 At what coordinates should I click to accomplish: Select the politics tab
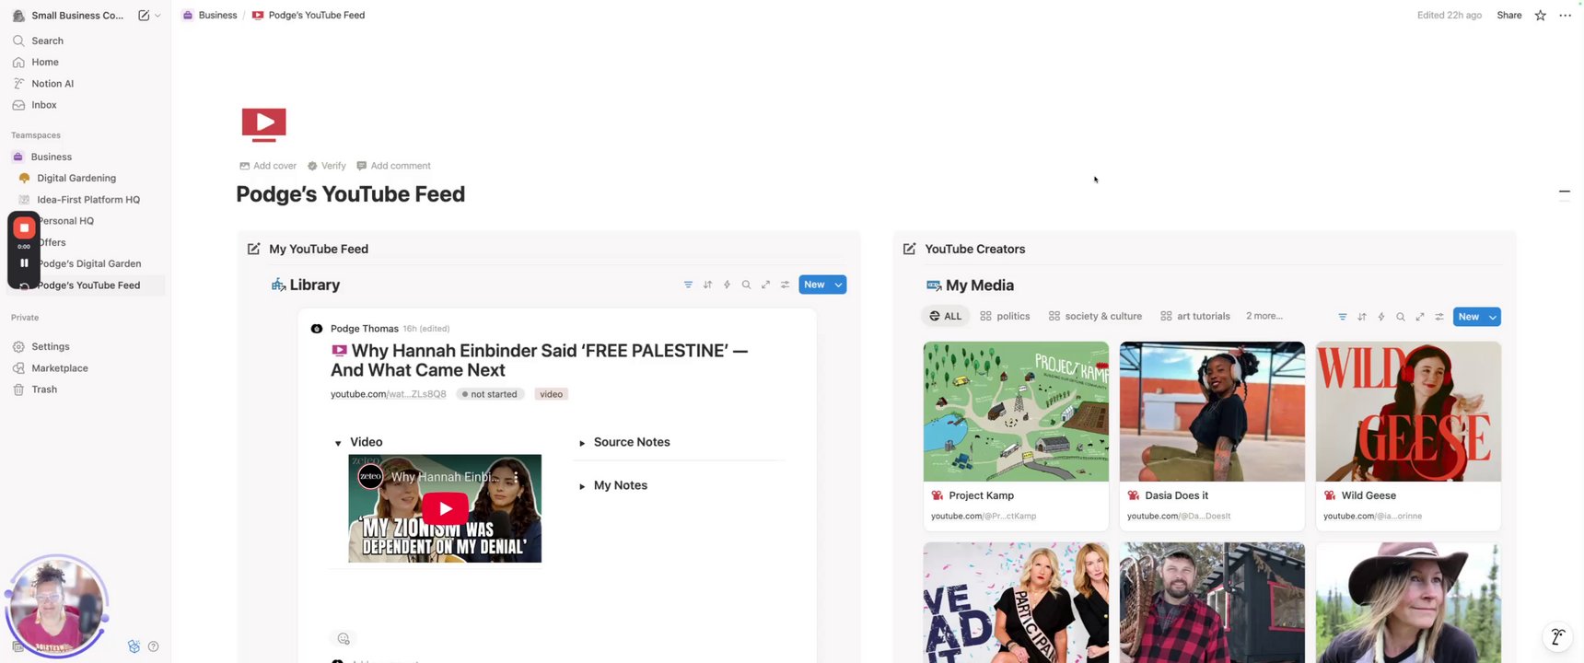point(1005,316)
